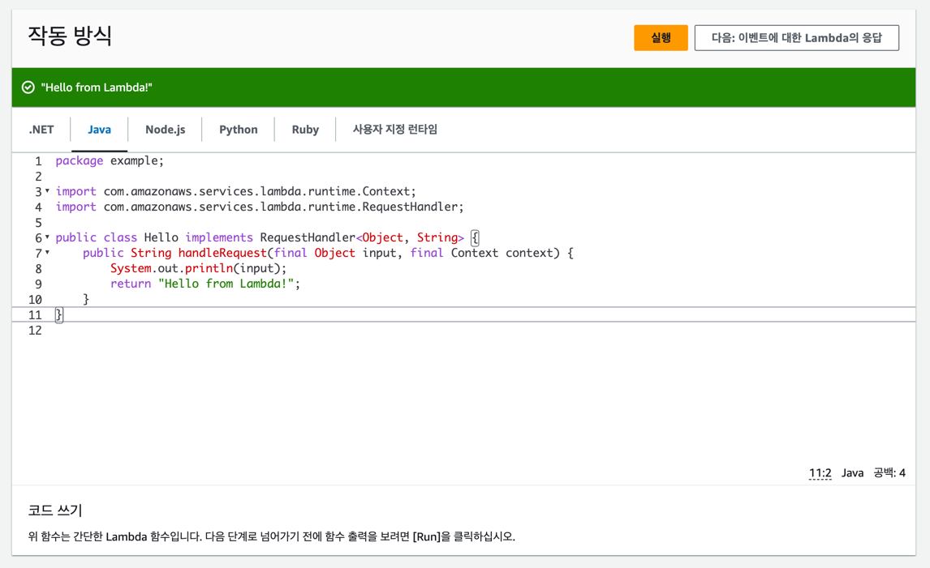The image size is (930, 568).
Task: Click the Context import statement on line 3
Action: point(236,191)
